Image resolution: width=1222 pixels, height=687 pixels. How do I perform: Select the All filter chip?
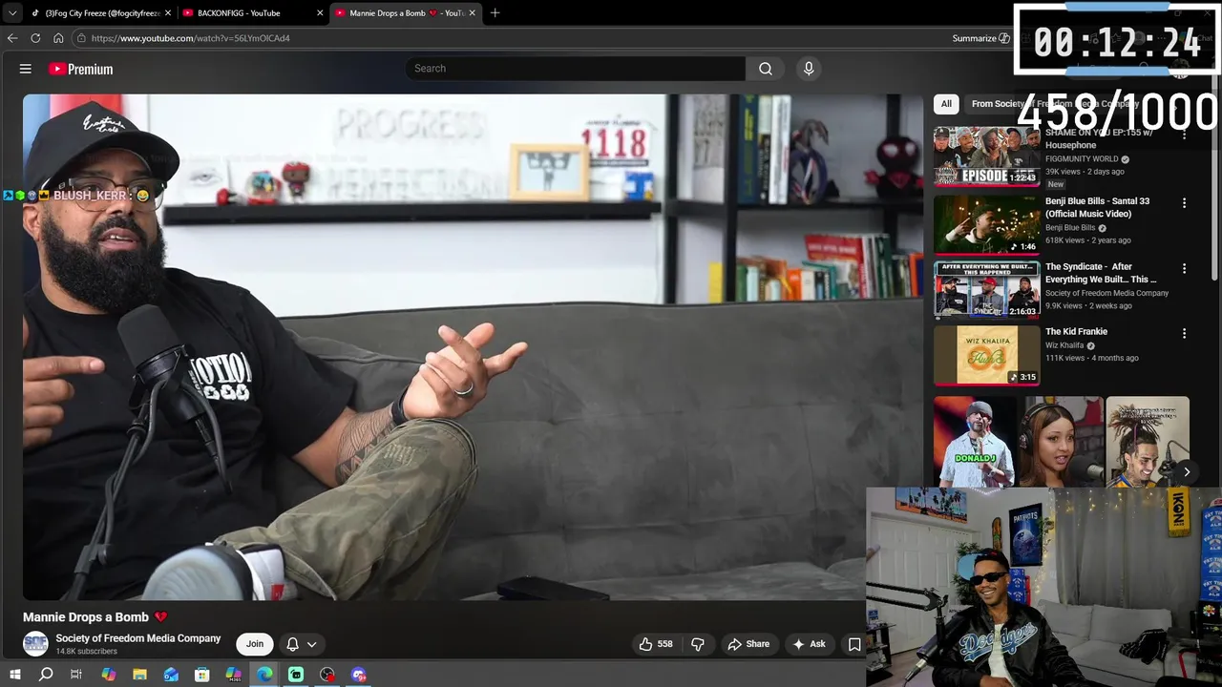click(946, 104)
